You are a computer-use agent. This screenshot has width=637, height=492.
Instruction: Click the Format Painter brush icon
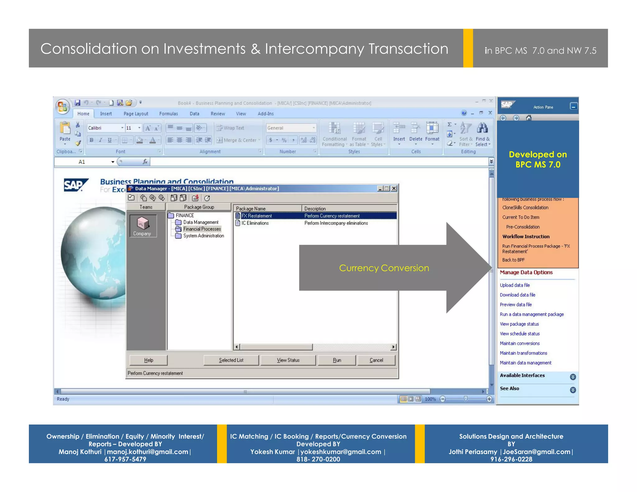(78, 143)
